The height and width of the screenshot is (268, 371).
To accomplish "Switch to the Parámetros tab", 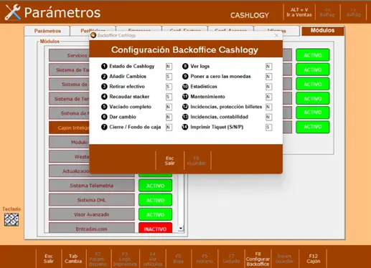I will pos(47,31).
